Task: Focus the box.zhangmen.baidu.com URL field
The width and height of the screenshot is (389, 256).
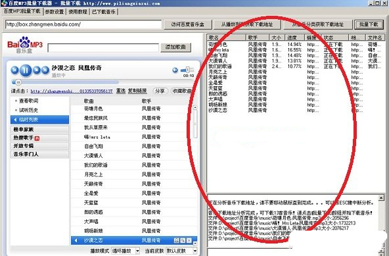Action: pos(83,24)
